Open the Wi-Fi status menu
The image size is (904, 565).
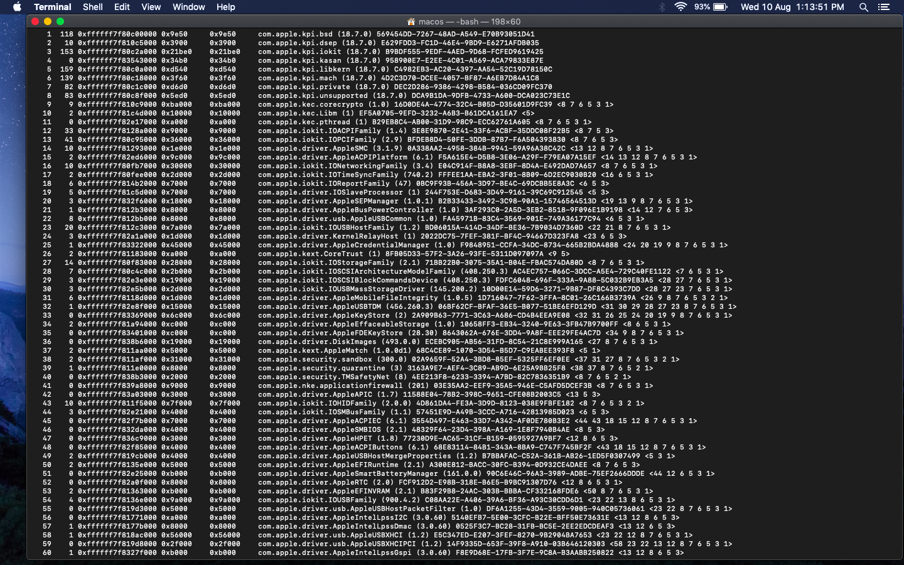[x=681, y=7]
